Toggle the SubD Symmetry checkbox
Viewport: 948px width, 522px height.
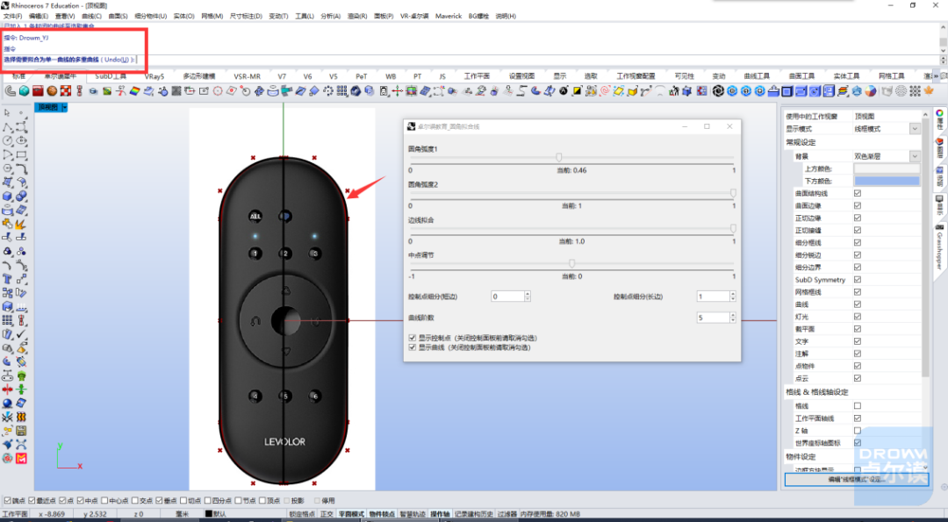858,280
